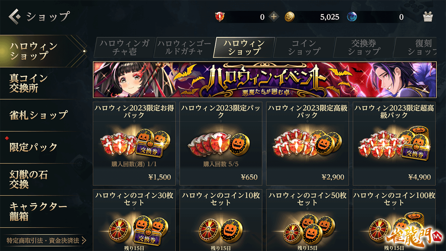Open the 交換券ショップ tab
Image resolution: width=446 pixels, height=251 pixels.
pyautogui.click(x=364, y=47)
